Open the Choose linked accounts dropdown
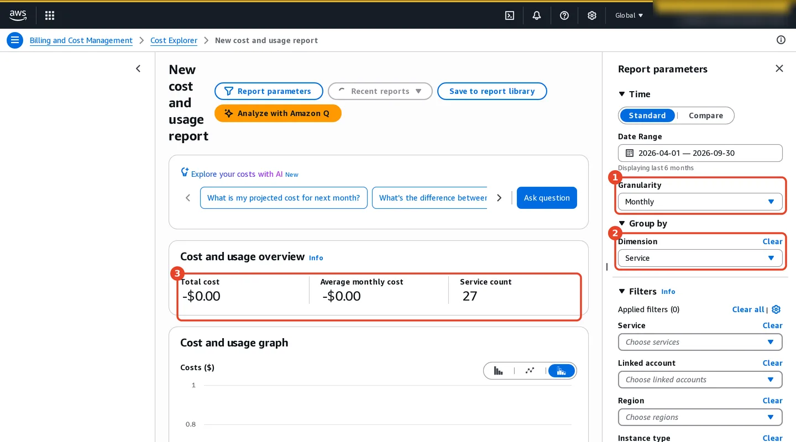This screenshot has width=796, height=442. tap(700, 380)
